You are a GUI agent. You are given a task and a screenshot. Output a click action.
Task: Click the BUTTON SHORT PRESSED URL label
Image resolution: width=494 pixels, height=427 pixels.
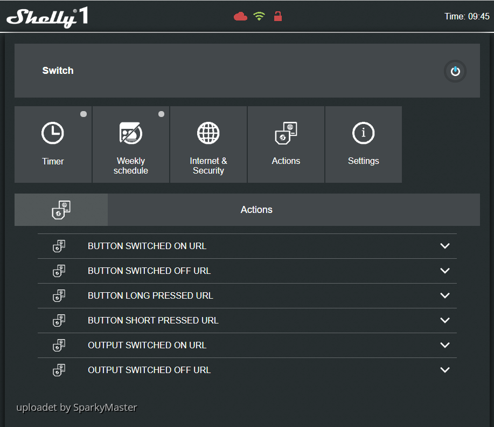(x=153, y=320)
